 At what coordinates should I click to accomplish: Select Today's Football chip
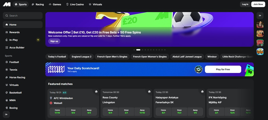(57, 57)
